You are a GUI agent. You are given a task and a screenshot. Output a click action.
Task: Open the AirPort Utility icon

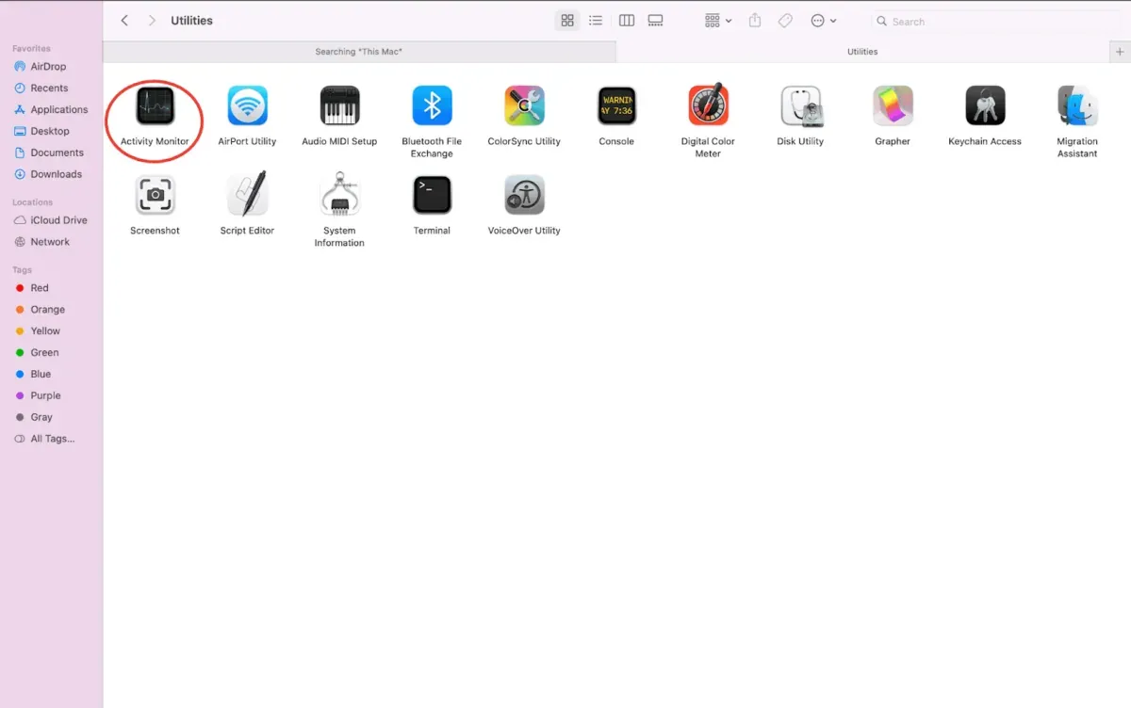(248, 105)
